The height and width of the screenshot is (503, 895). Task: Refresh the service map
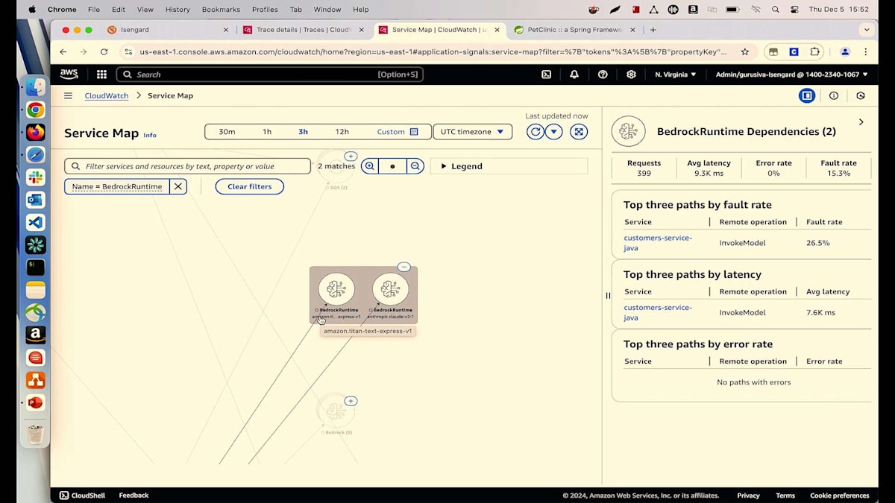pos(535,132)
